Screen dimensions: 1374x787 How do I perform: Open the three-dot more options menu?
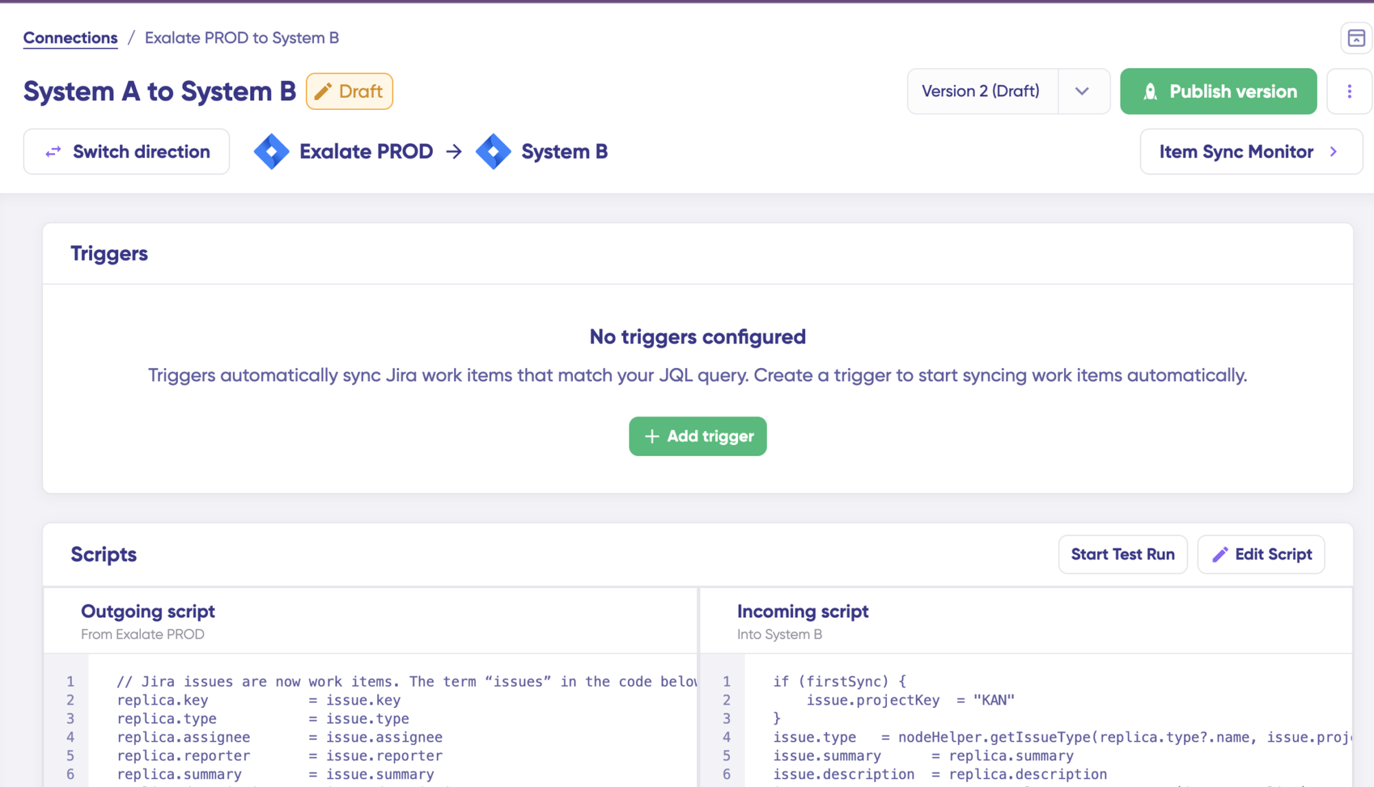pyautogui.click(x=1349, y=91)
